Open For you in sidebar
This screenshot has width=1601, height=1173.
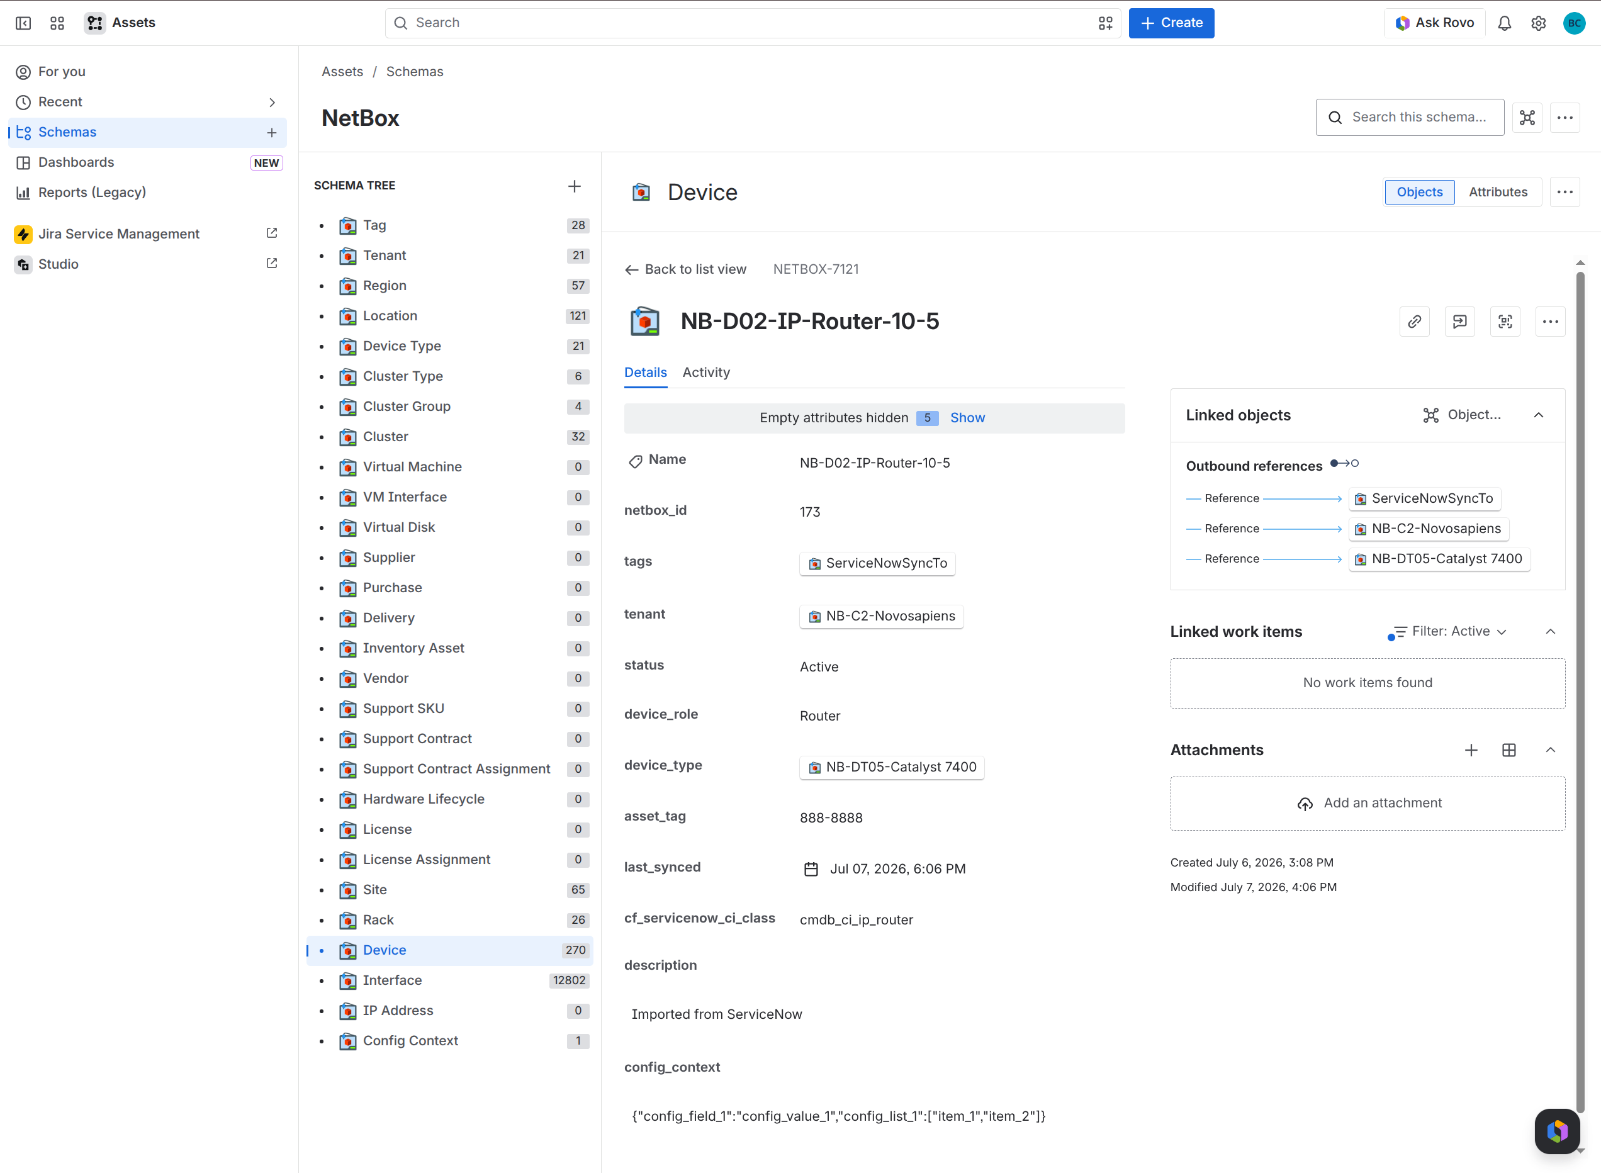click(x=148, y=72)
